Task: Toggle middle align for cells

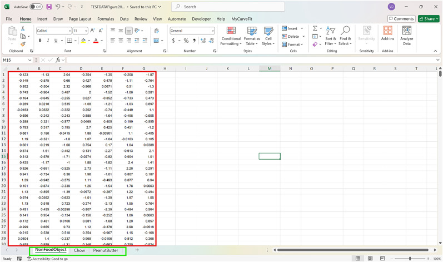Action: tap(121, 31)
